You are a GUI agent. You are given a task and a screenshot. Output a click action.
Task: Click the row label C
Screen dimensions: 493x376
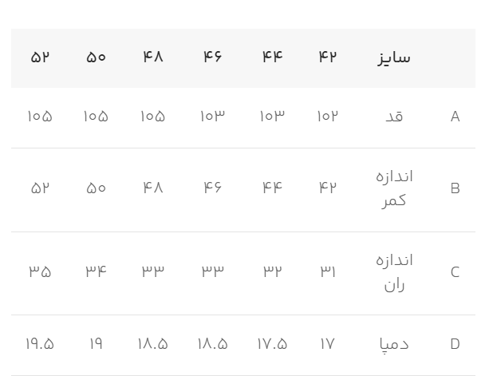coord(455,272)
